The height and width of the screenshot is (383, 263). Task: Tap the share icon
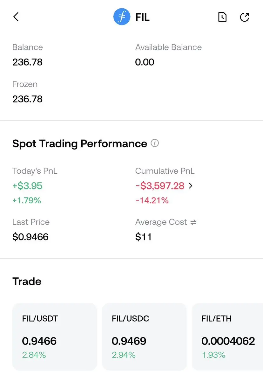pos(244,17)
